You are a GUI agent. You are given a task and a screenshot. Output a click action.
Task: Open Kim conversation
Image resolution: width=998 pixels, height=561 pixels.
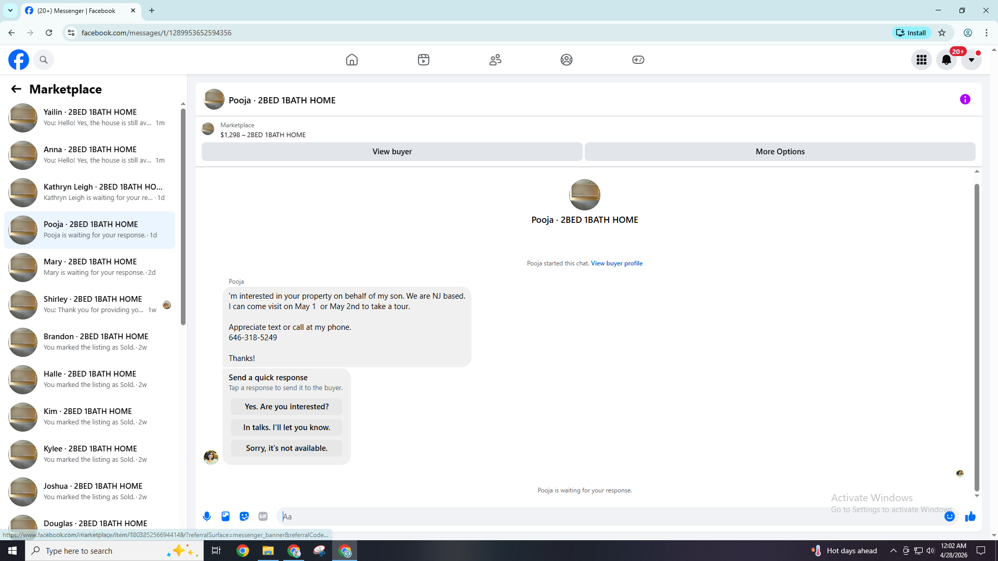(x=90, y=417)
